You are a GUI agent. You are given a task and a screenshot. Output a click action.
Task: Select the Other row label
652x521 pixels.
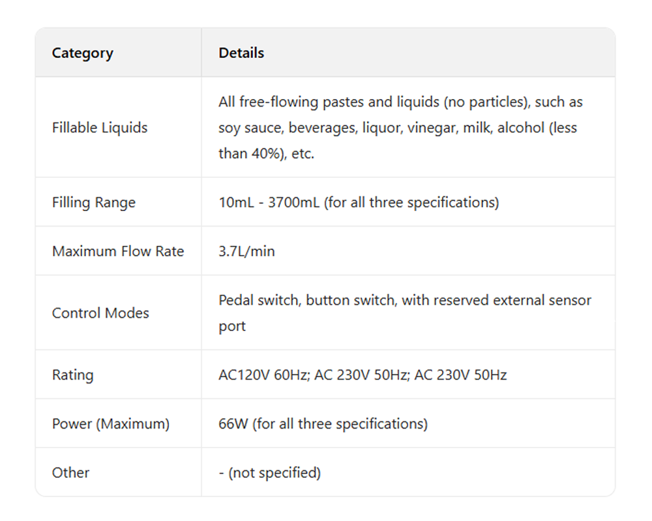pyautogui.click(x=70, y=473)
